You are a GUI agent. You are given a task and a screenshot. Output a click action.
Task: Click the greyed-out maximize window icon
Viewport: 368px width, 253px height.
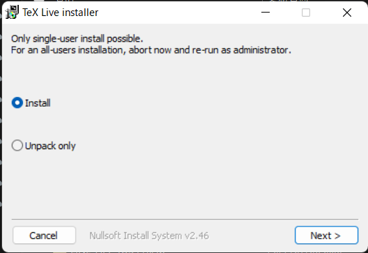coord(306,13)
